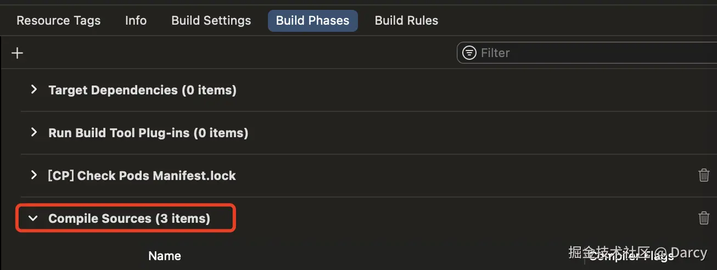The height and width of the screenshot is (270, 717).
Task: Click the plus icon to add build phase
Action: (x=18, y=53)
